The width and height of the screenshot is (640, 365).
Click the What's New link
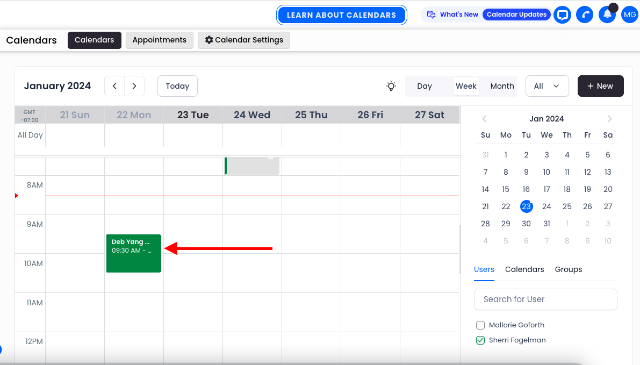(459, 15)
